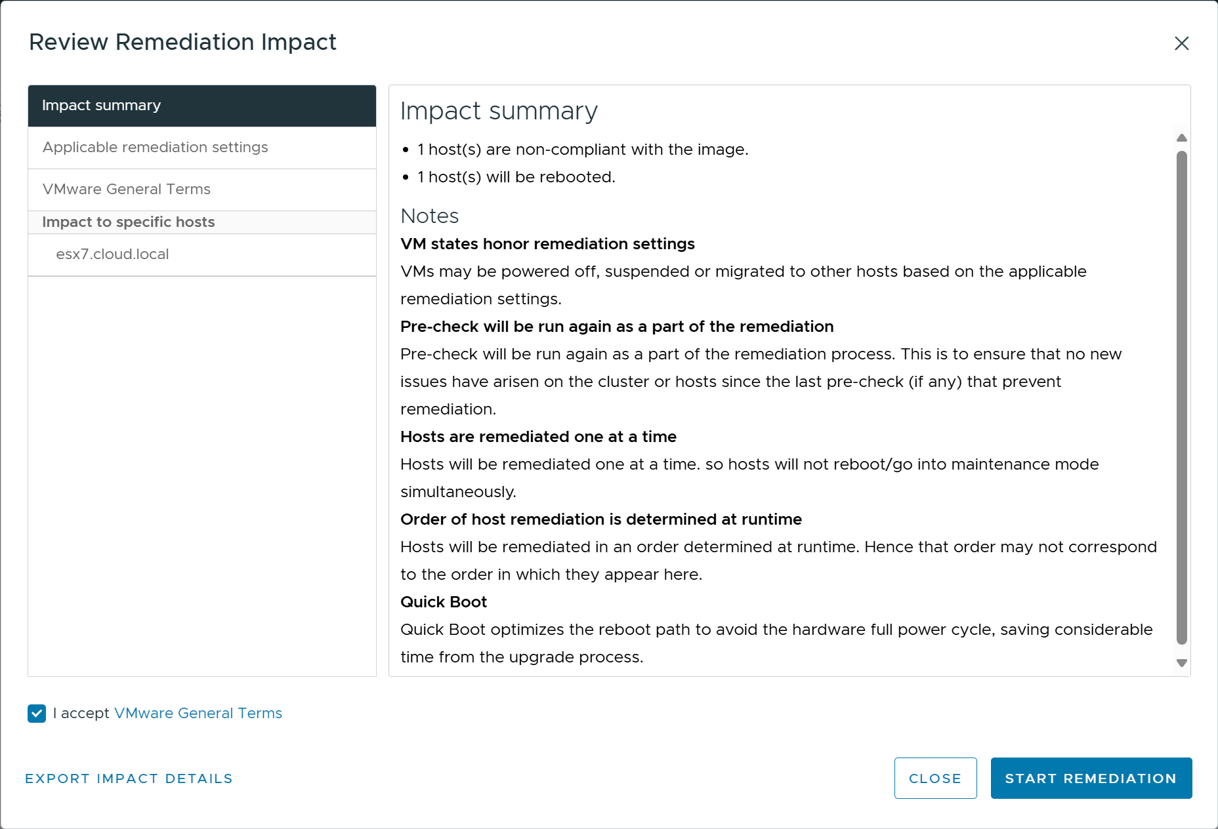View the Impact to specific hosts section
The width and height of the screenshot is (1218, 829).
coord(128,222)
